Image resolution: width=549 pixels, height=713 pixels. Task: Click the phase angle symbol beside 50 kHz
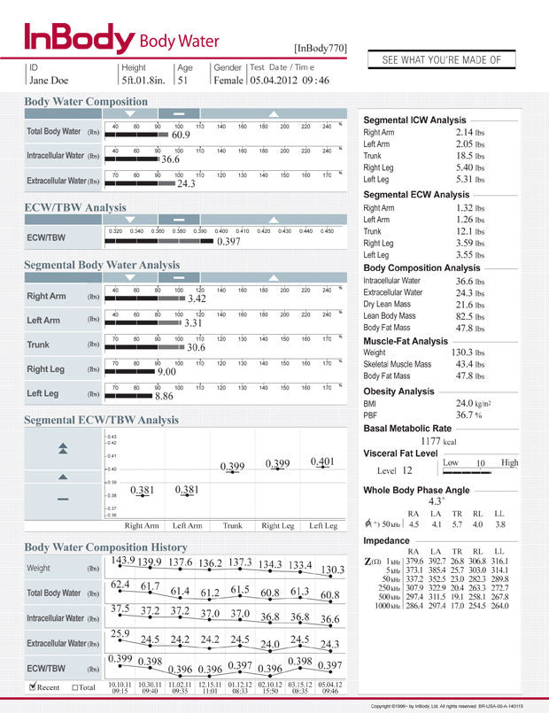click(x=368, y=524)
